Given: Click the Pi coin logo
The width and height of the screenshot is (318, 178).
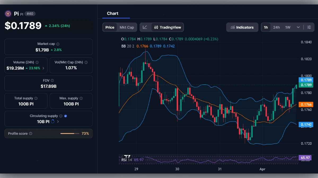Looking at the screenshot, I should point(8,13).
